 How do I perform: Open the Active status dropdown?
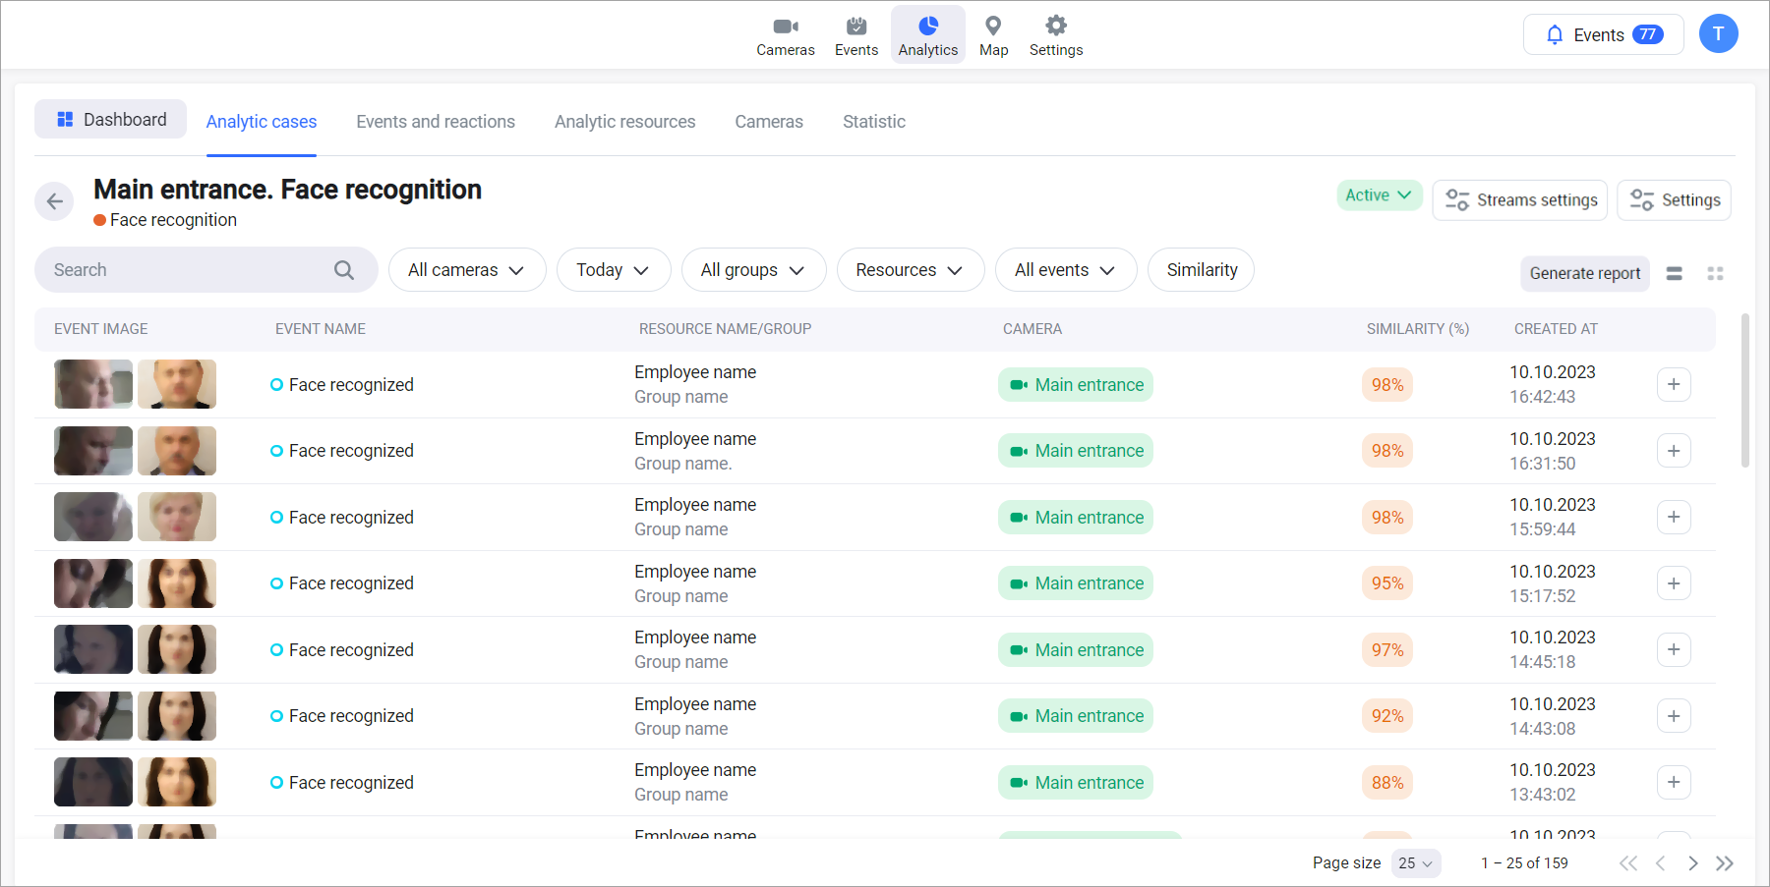pos(1379,195)
